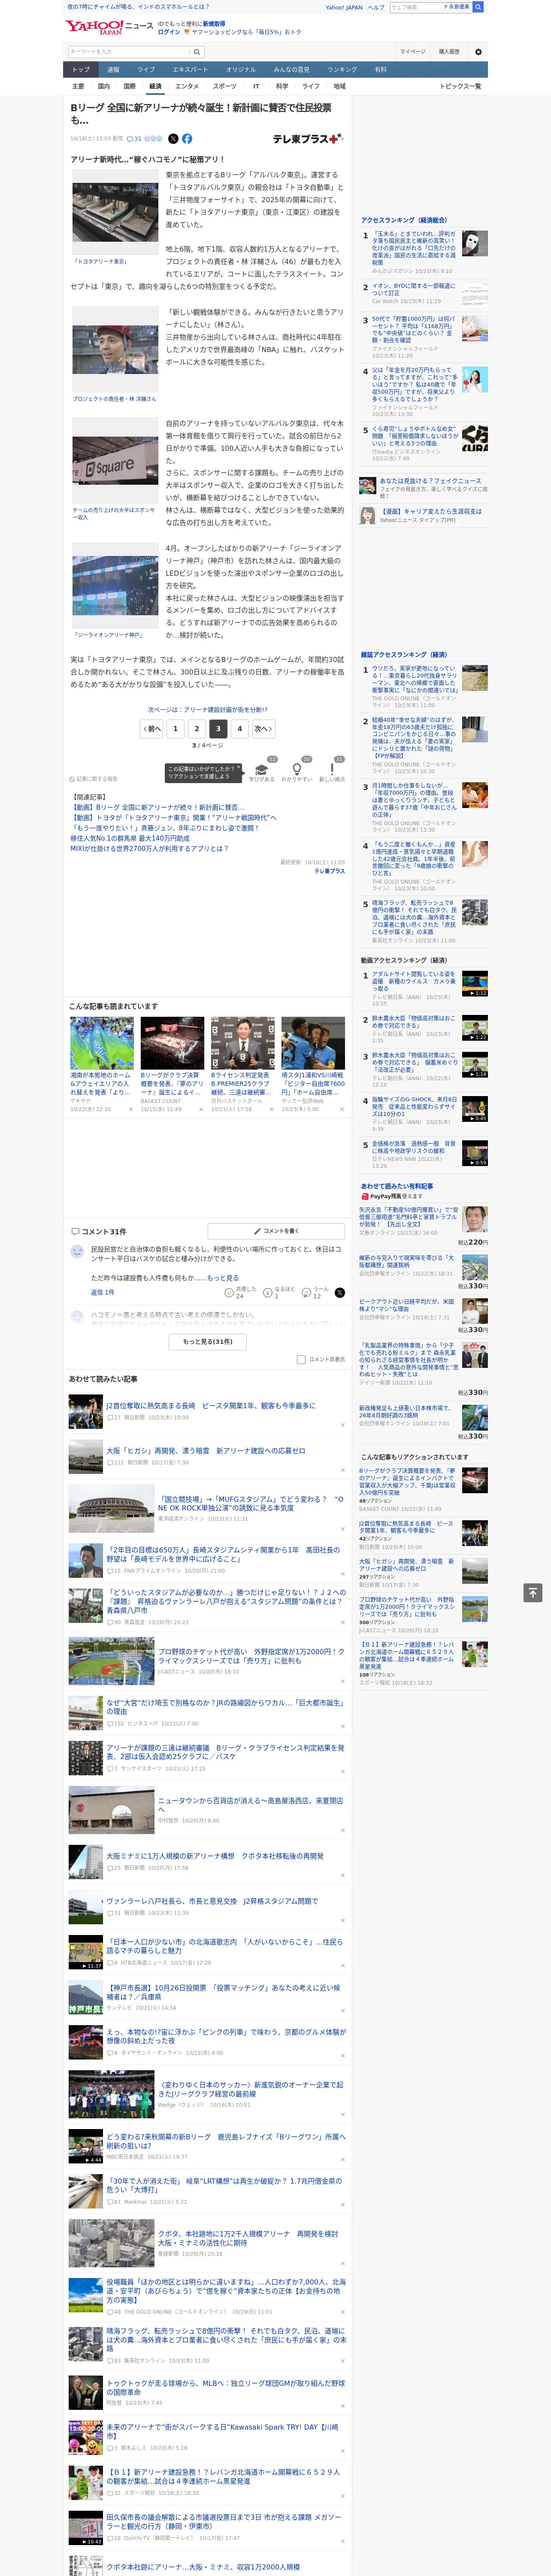Select page 4 in article pagination
This screenshot has width=551, height=2576.
click(x=240, y=729)
